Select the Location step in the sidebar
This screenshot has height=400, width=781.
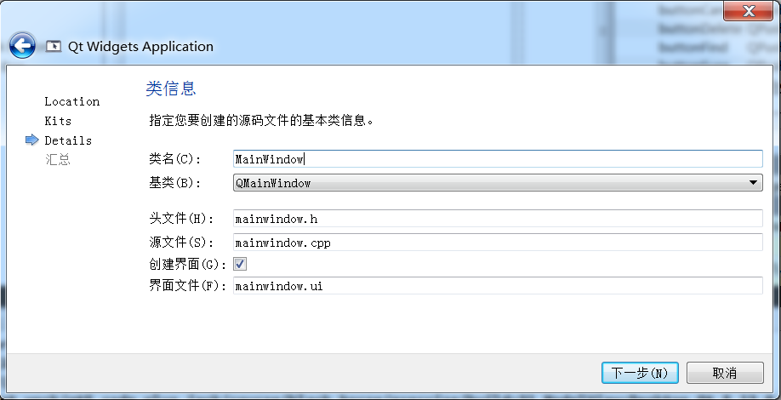(71, 101)
